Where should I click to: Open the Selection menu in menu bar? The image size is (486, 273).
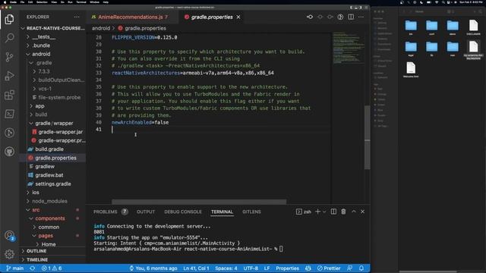click(42, 2)
